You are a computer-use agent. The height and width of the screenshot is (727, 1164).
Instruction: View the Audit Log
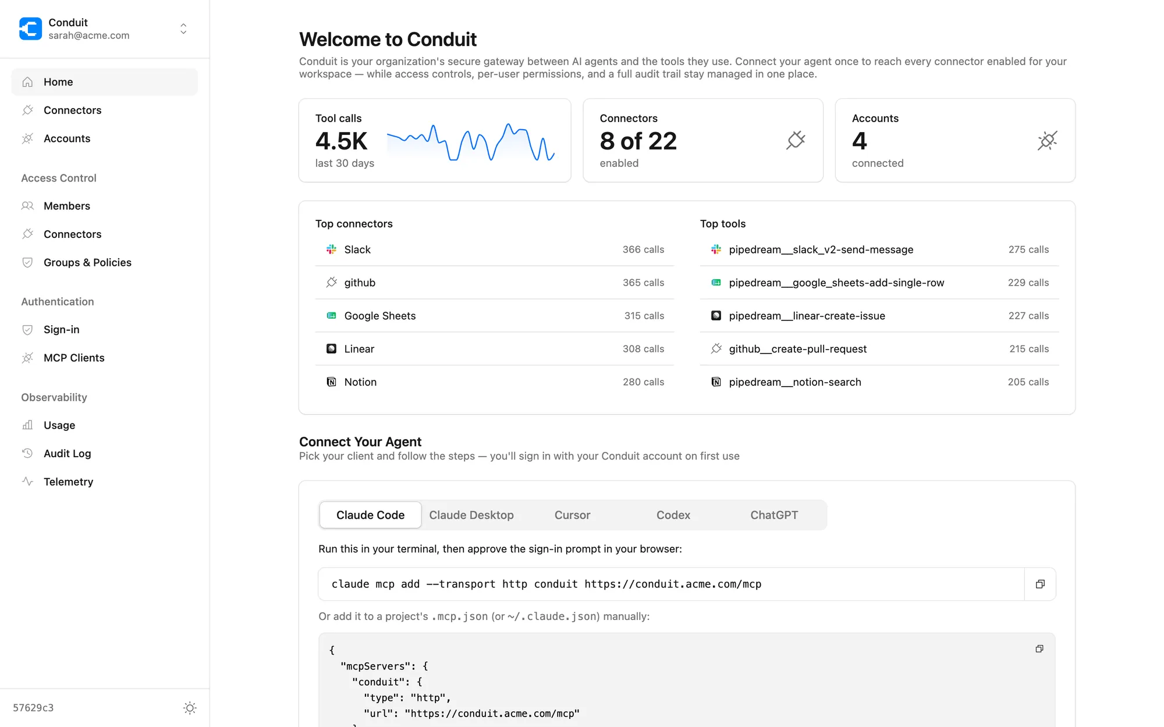105,453
